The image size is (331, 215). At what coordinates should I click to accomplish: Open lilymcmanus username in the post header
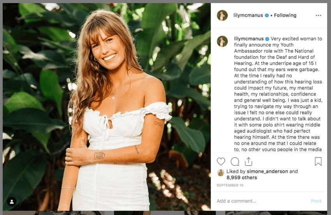tap(248, 16)
